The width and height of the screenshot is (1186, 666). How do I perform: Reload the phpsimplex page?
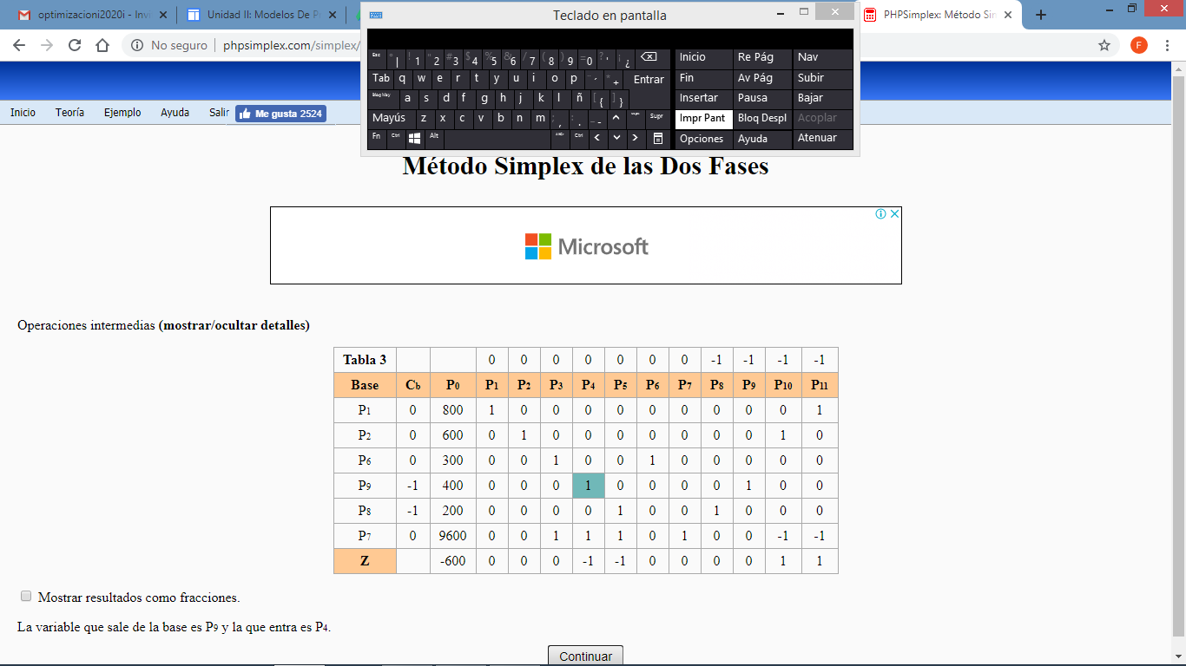point(75,45)
